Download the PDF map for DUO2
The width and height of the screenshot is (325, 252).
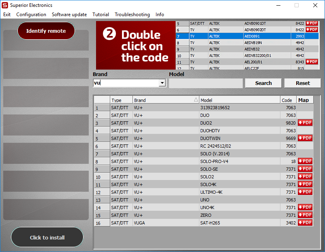[305, 123]
